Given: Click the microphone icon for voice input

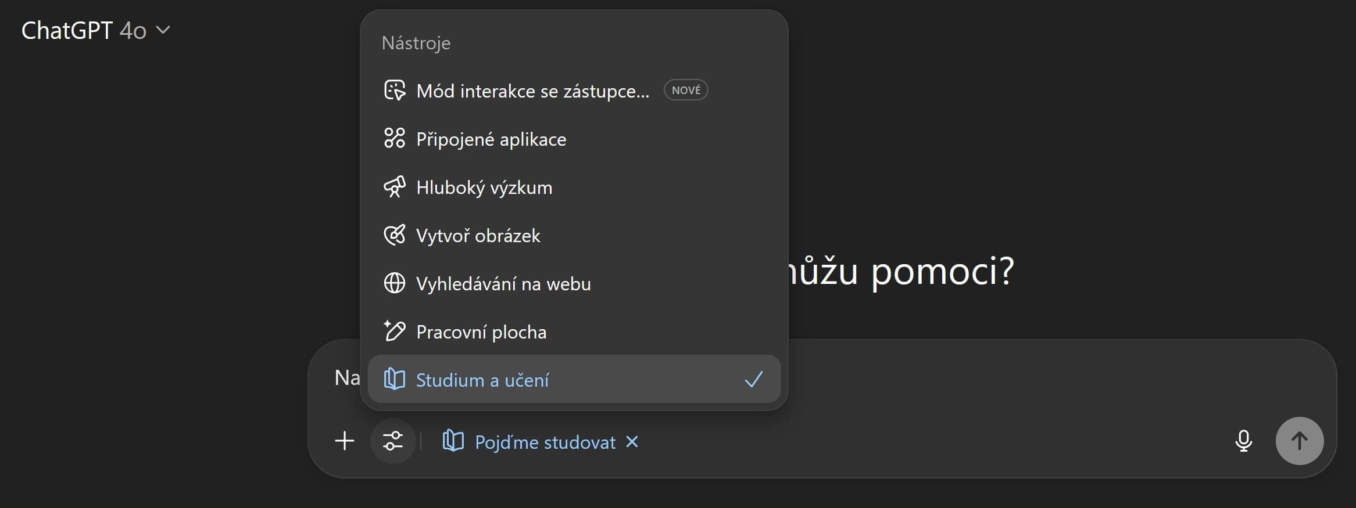Looking at the screenshot, I should click(x=1244, y=441).
